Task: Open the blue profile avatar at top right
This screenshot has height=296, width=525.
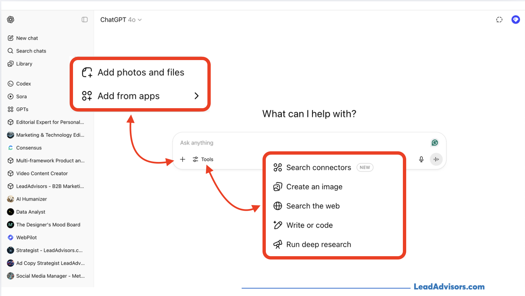Action: [515, 20]
